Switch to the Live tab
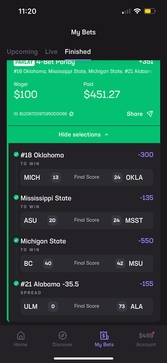 (51, 52)
